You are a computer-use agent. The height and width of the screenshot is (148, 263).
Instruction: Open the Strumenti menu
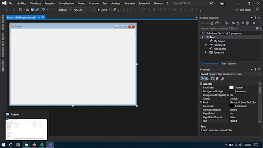[x=130, y=3]
